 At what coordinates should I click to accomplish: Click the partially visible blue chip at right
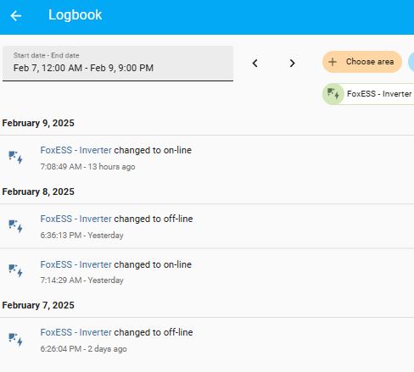[x=411, y=62]
